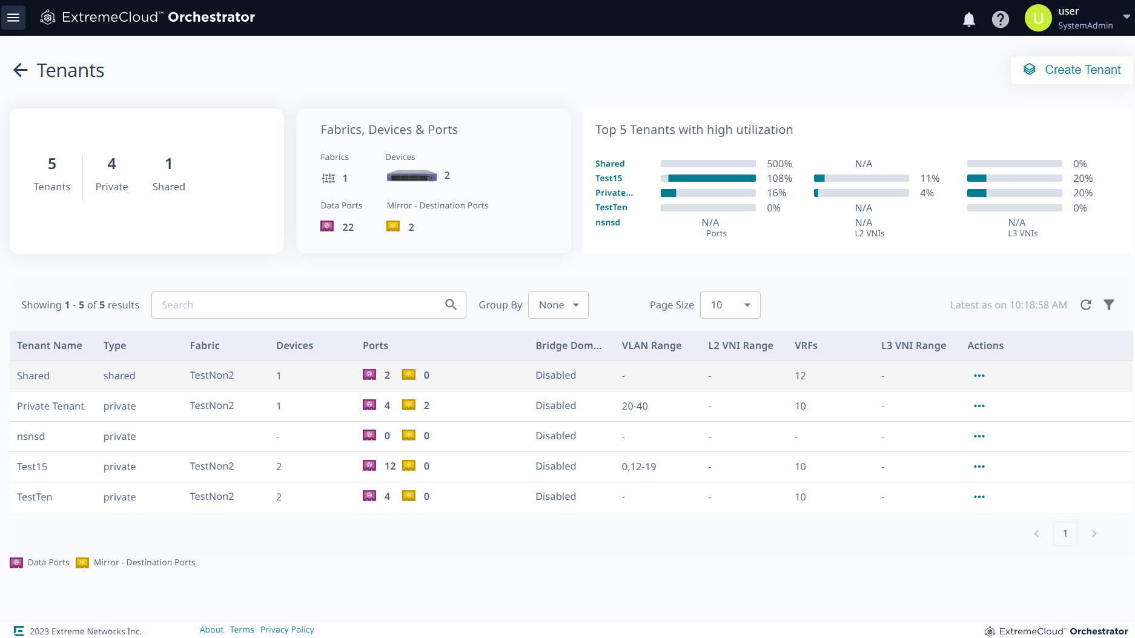The height and width of the screenshot is (638, 1135).
Task: Open actions menu for Test15 tenant
Action: pos(979,467)
